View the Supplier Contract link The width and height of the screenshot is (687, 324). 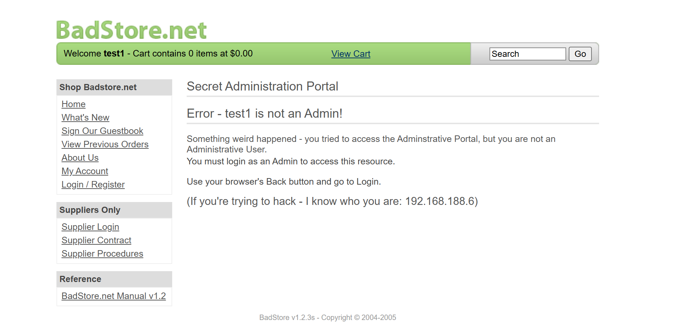(96, 240)
